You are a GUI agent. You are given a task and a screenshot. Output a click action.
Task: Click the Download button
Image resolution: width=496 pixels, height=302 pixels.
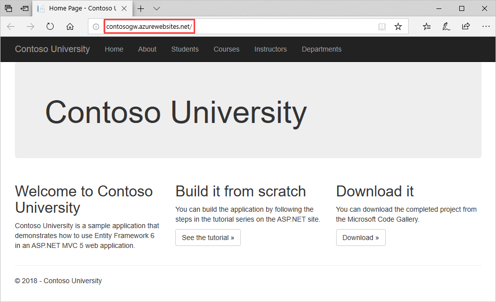(360, 238)
